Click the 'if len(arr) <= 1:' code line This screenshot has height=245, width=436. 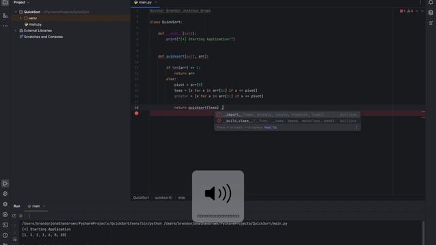(x=183, y=67)
